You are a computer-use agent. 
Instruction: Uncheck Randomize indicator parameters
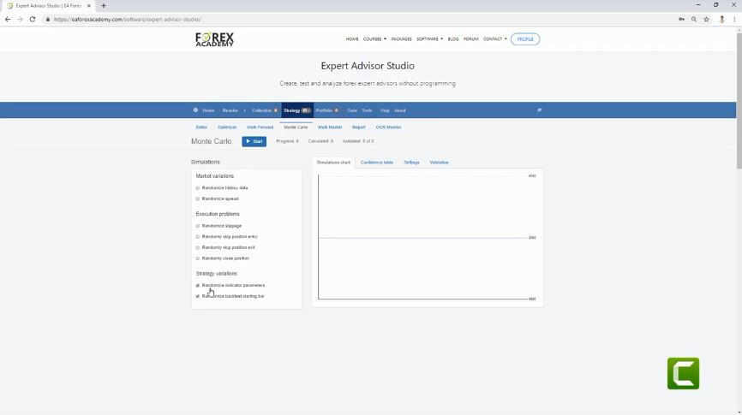pos(198,286)
